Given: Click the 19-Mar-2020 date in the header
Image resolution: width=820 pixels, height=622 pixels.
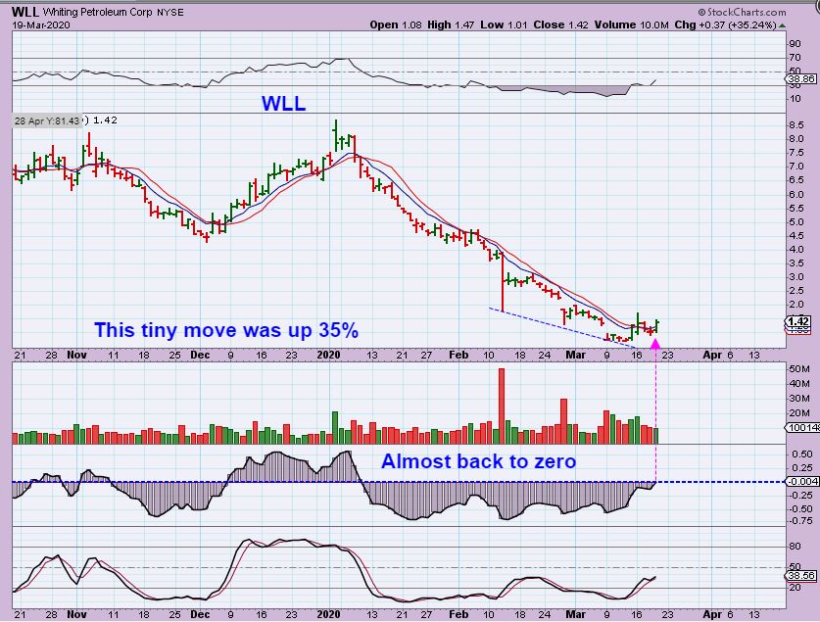Looking at the screenshot, I should click(41, 24).
